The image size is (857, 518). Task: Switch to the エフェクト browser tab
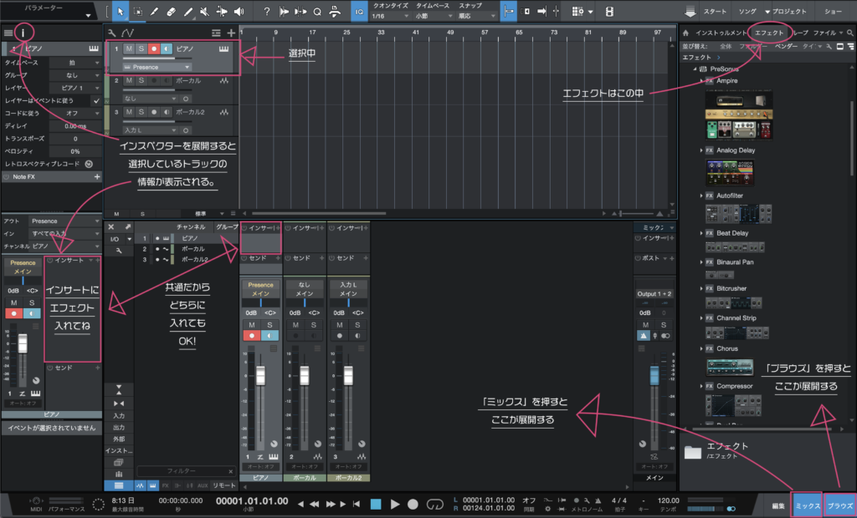coord(768,33)
